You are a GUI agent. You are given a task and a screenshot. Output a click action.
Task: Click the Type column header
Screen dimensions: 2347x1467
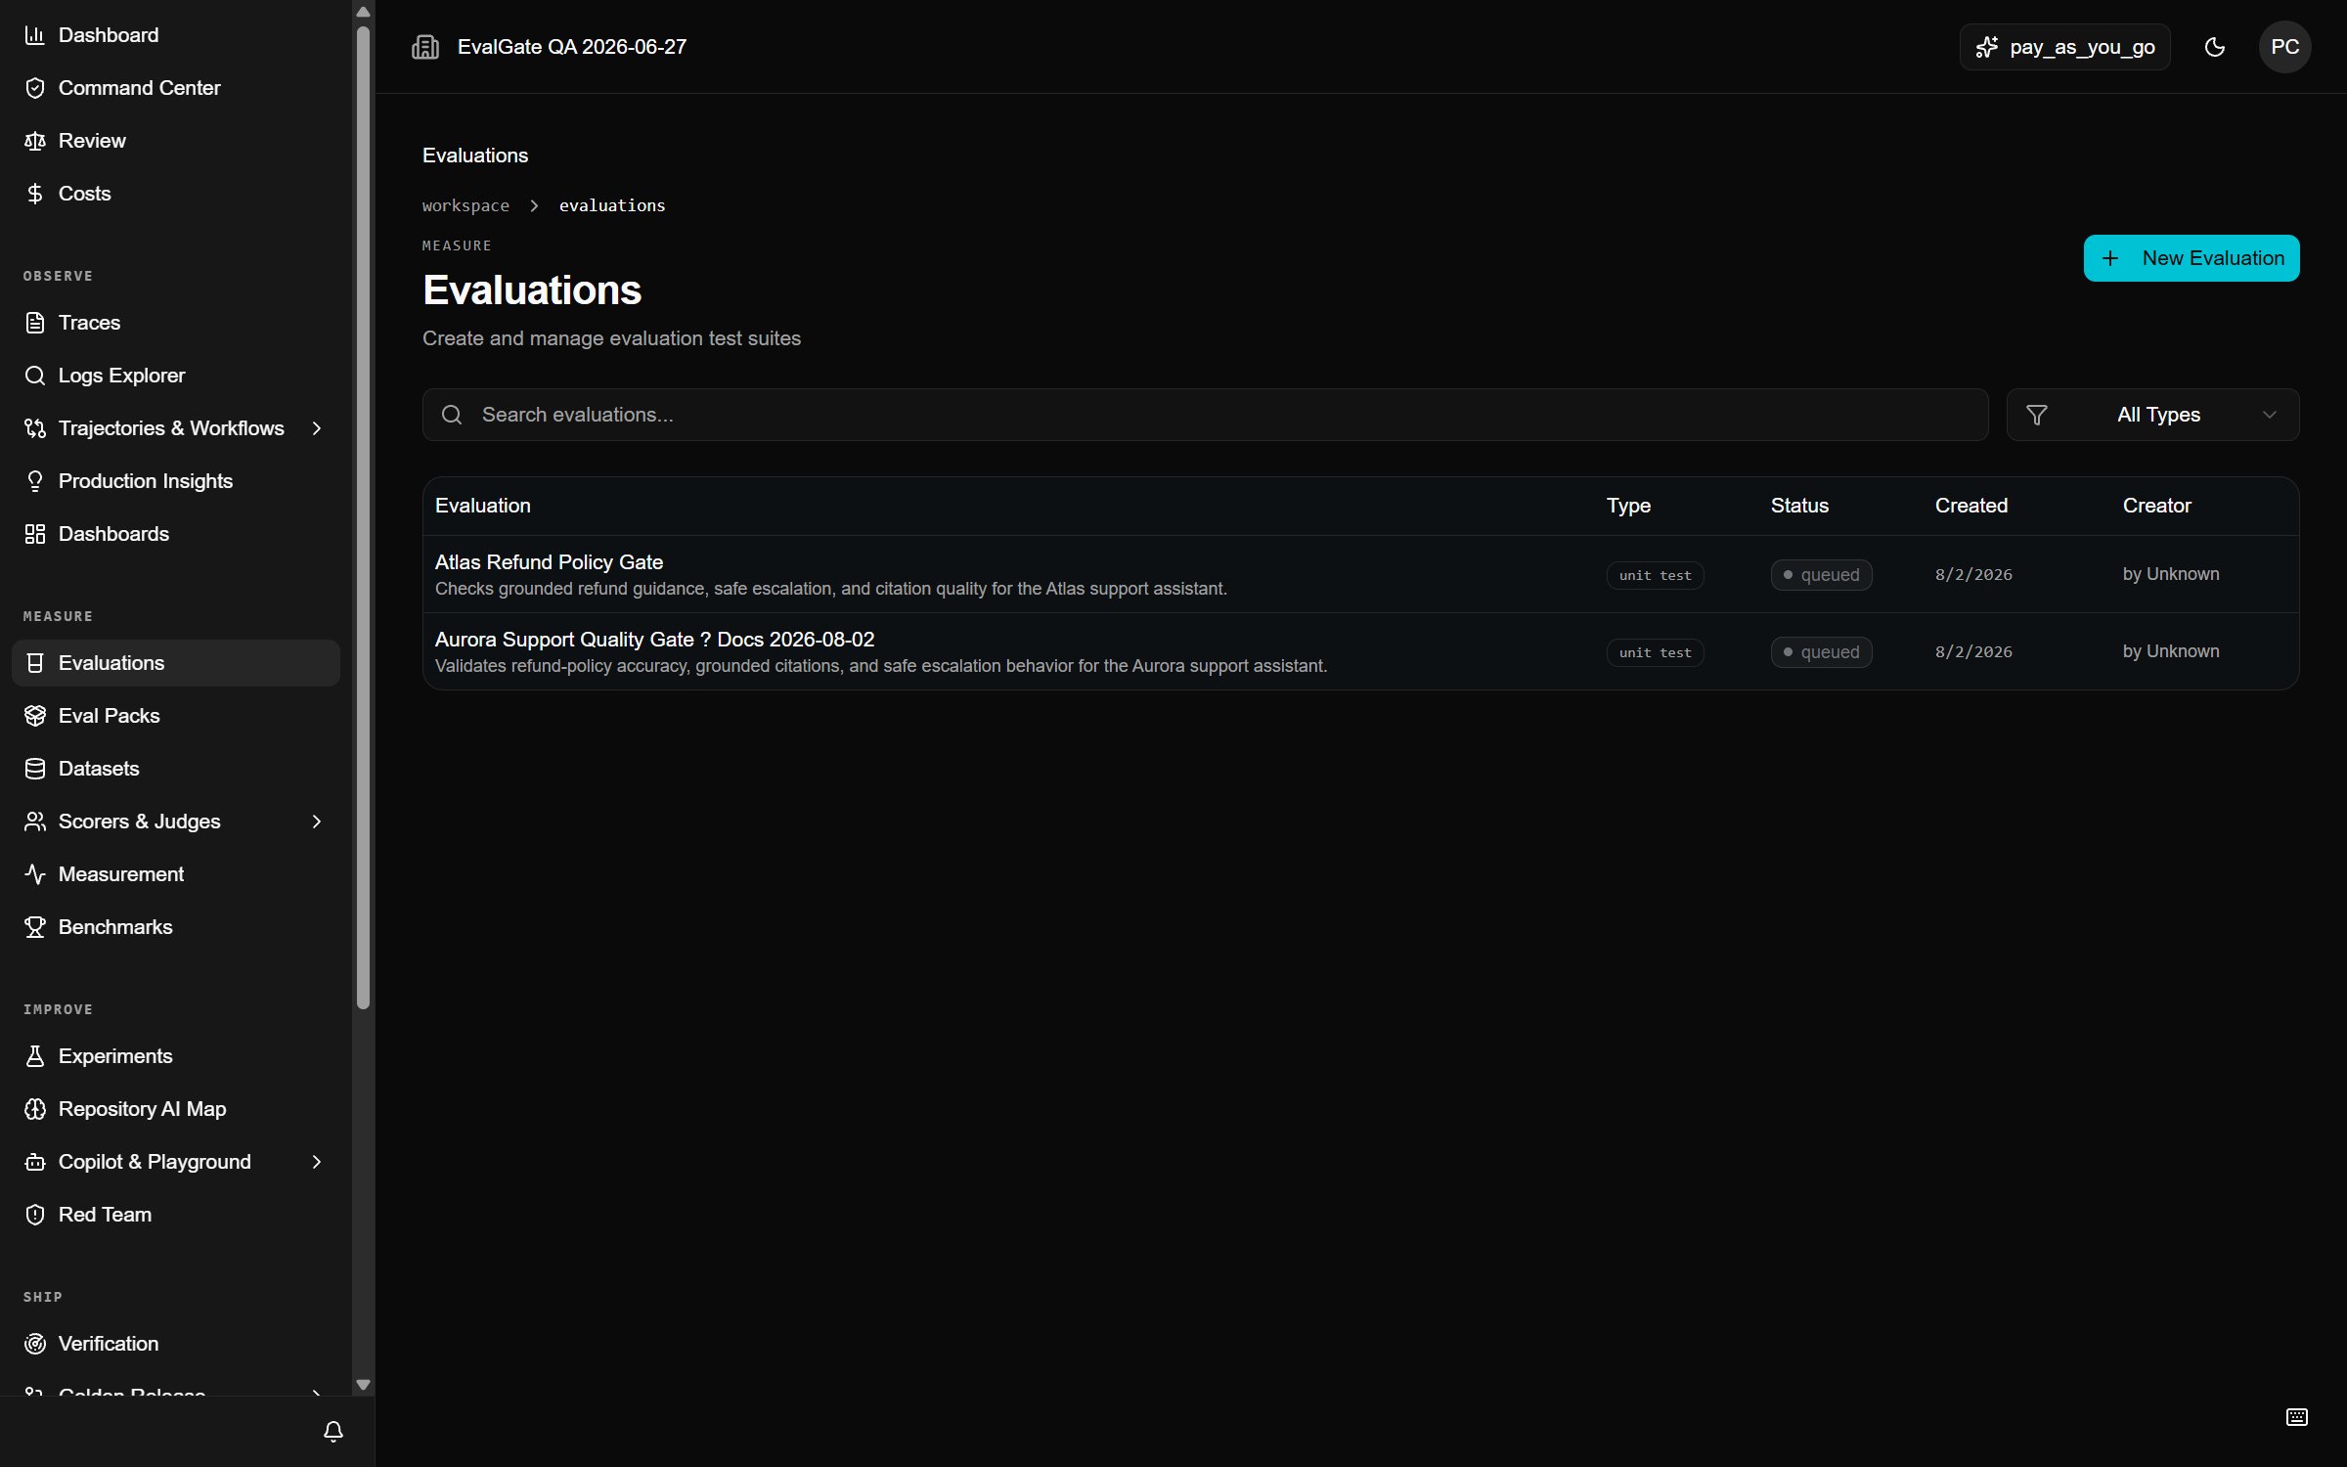click(1628, 506)
